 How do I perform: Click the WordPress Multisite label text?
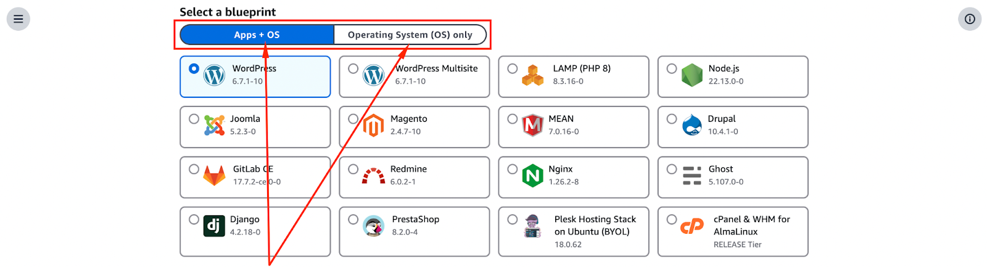tap(437, 68)
